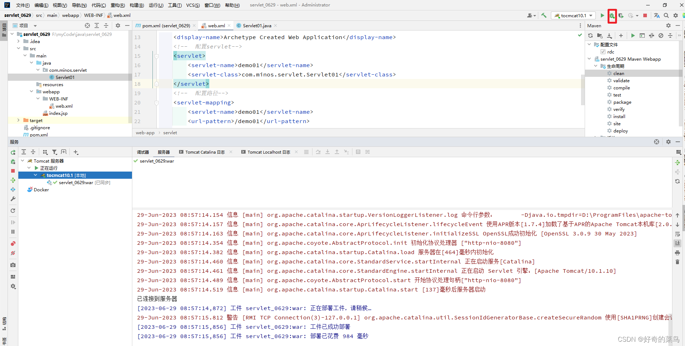This screenshot has width=685, height=346.
Task: Reload all Maven projects with refresh icon
Action: coord(590,36)
